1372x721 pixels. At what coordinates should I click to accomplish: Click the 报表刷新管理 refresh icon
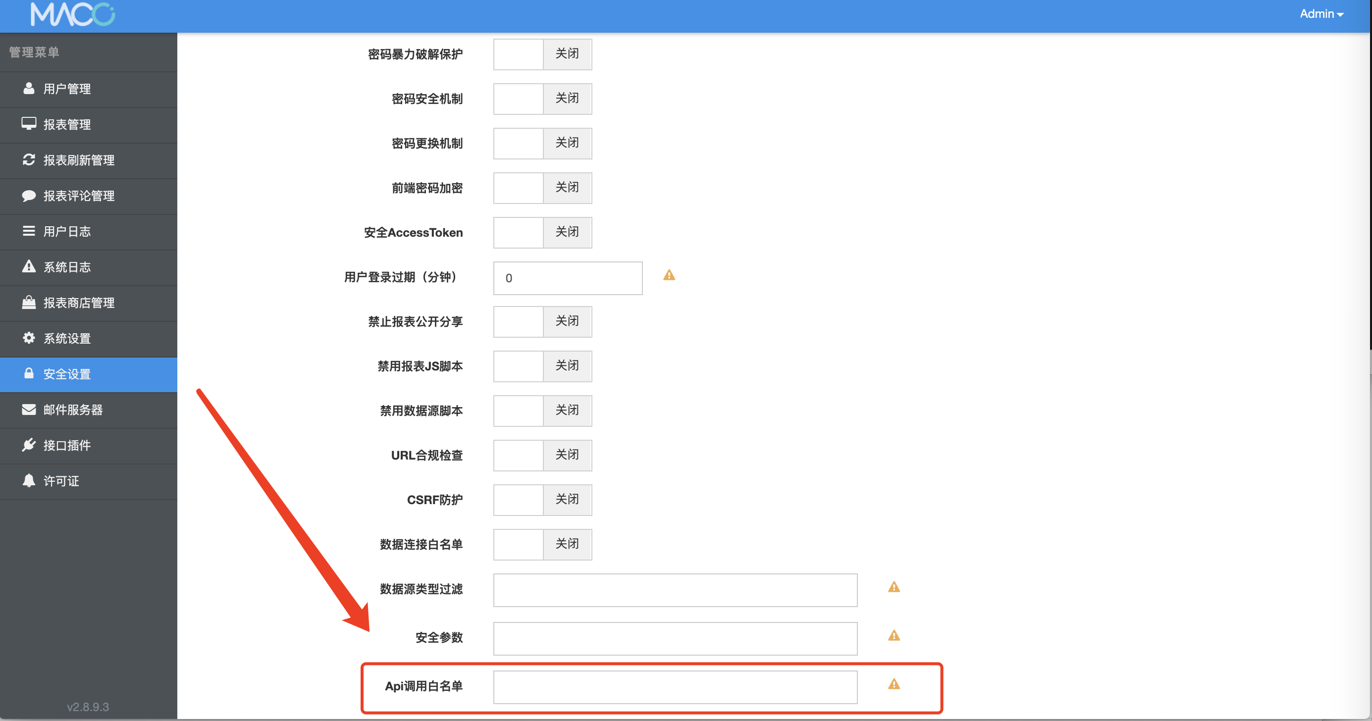tap(29, 160)
